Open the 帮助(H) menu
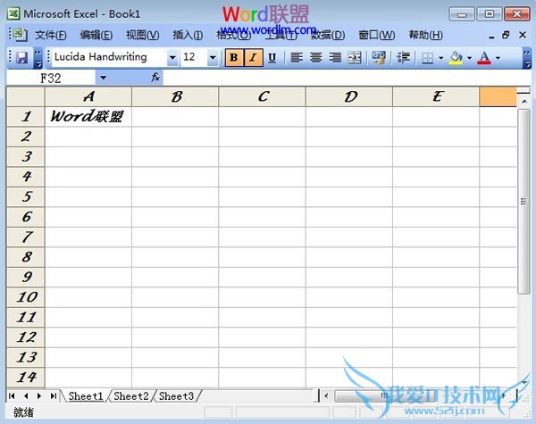Viewport: 536px width, 424px height. [x=425, y=35]
